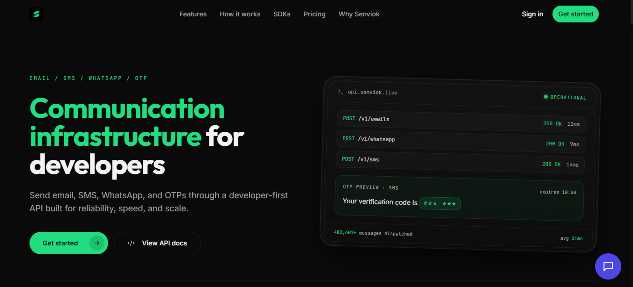Click the terminal prompt icon in API card
This screenshot has height=287, width=633.
[x=341, y=92]
